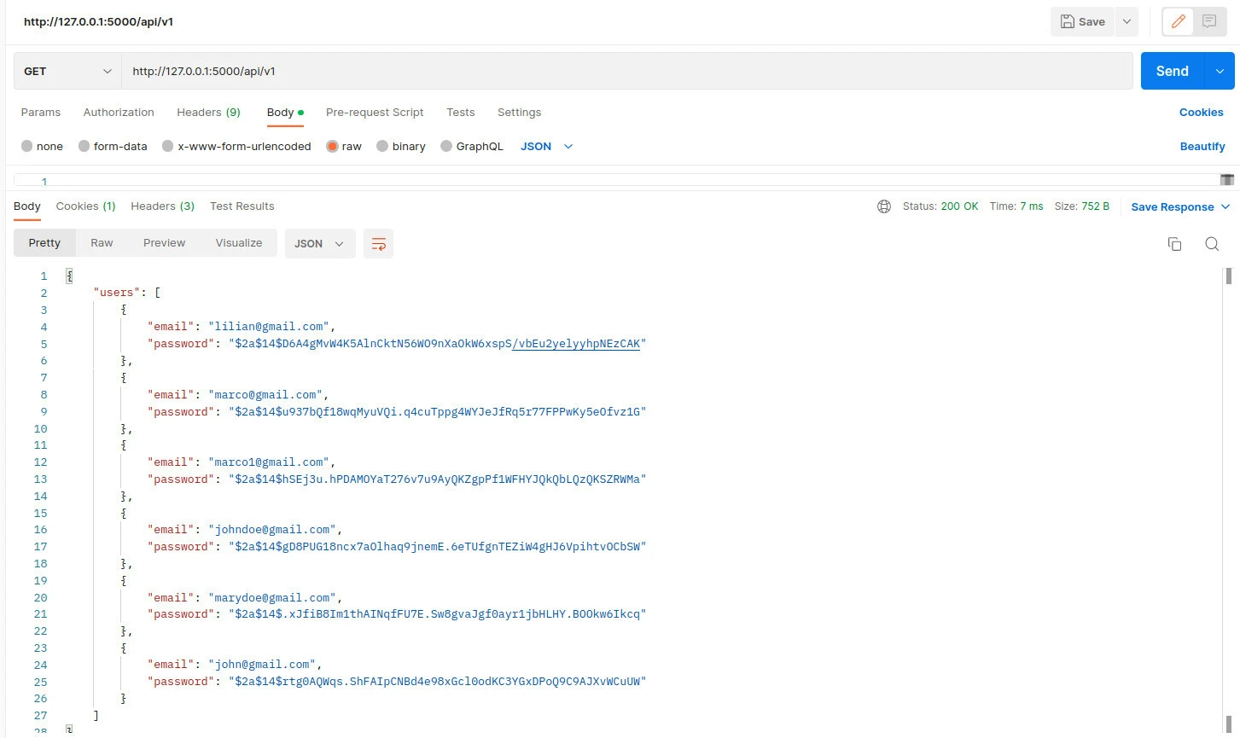Expand the Save Response dropdown

click(1225, 206)
